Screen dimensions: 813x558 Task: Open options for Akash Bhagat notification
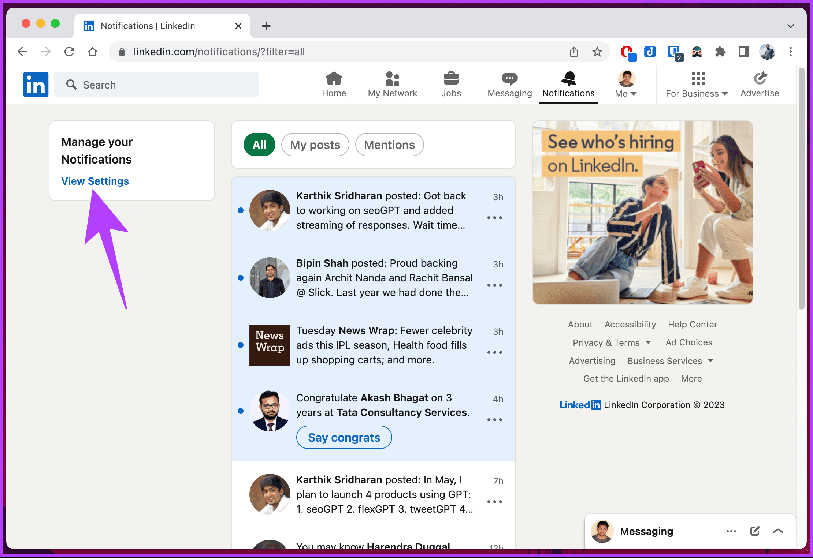495,420
